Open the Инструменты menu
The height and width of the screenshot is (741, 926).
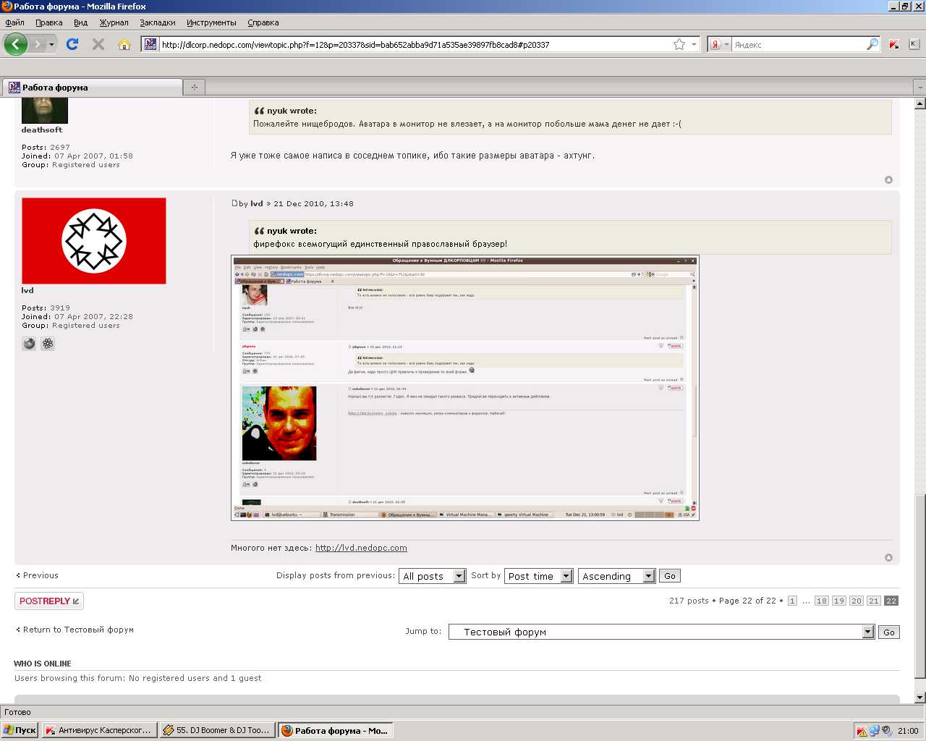(211, 22)
